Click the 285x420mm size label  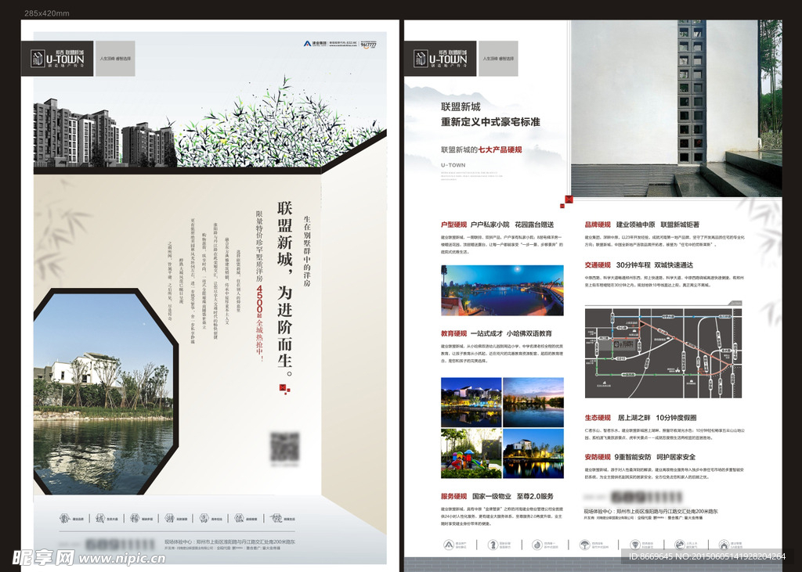[46, 13]
